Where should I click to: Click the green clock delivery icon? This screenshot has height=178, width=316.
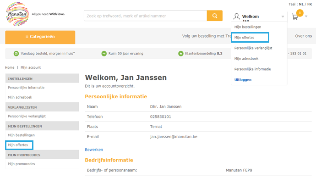tap(16, 54)
